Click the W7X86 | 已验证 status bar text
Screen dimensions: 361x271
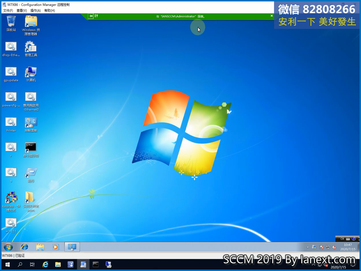tap(13, 256)
